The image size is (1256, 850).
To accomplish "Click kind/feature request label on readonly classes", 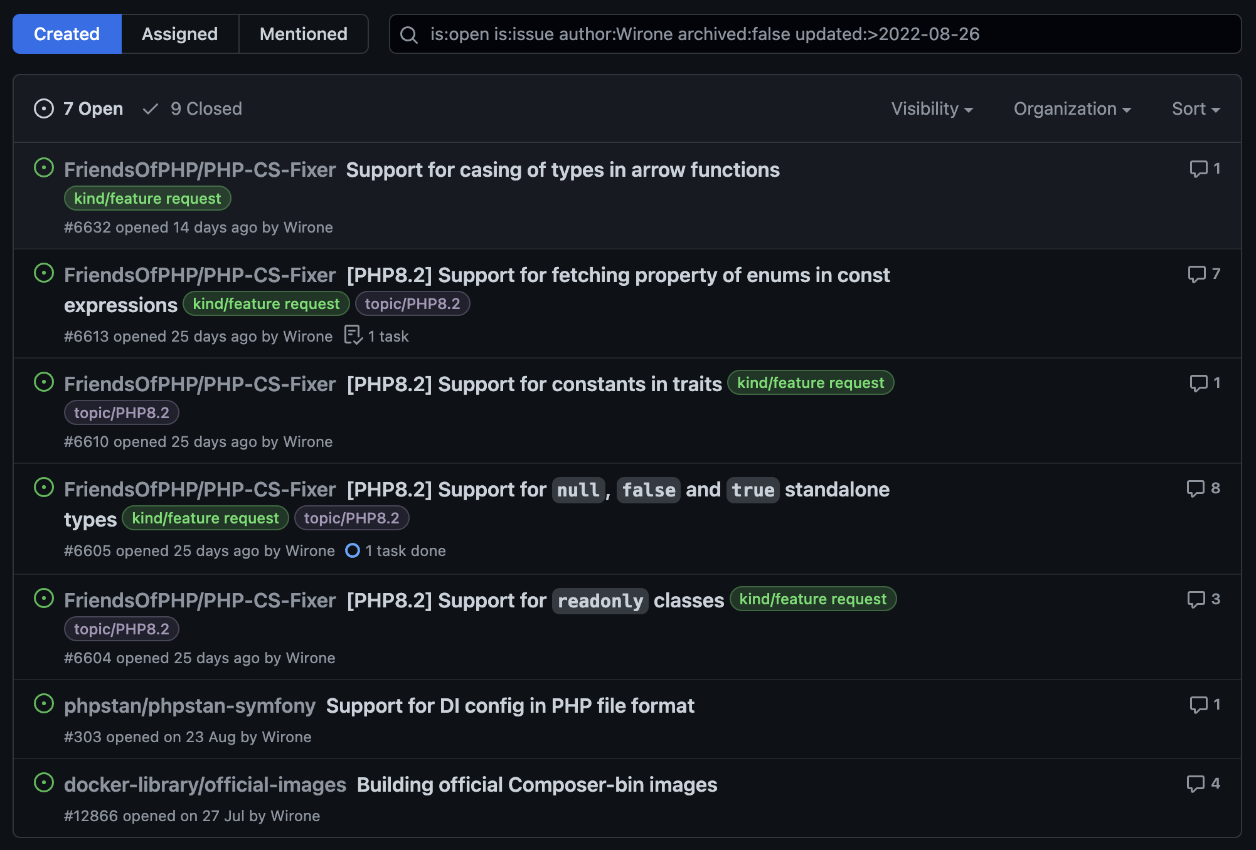I will pos(813,599).
